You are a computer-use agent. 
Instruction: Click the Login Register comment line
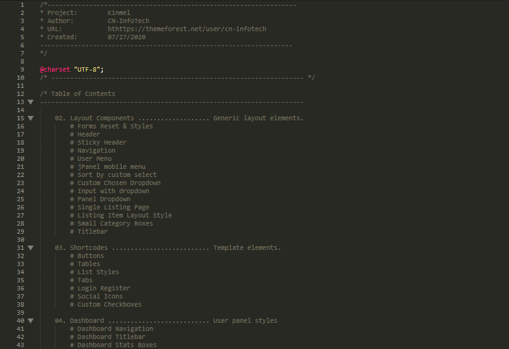[x=100, y=289]
